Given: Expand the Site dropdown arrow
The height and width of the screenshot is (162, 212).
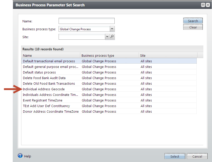Looking at the screenshot, I should pos(107,37).
